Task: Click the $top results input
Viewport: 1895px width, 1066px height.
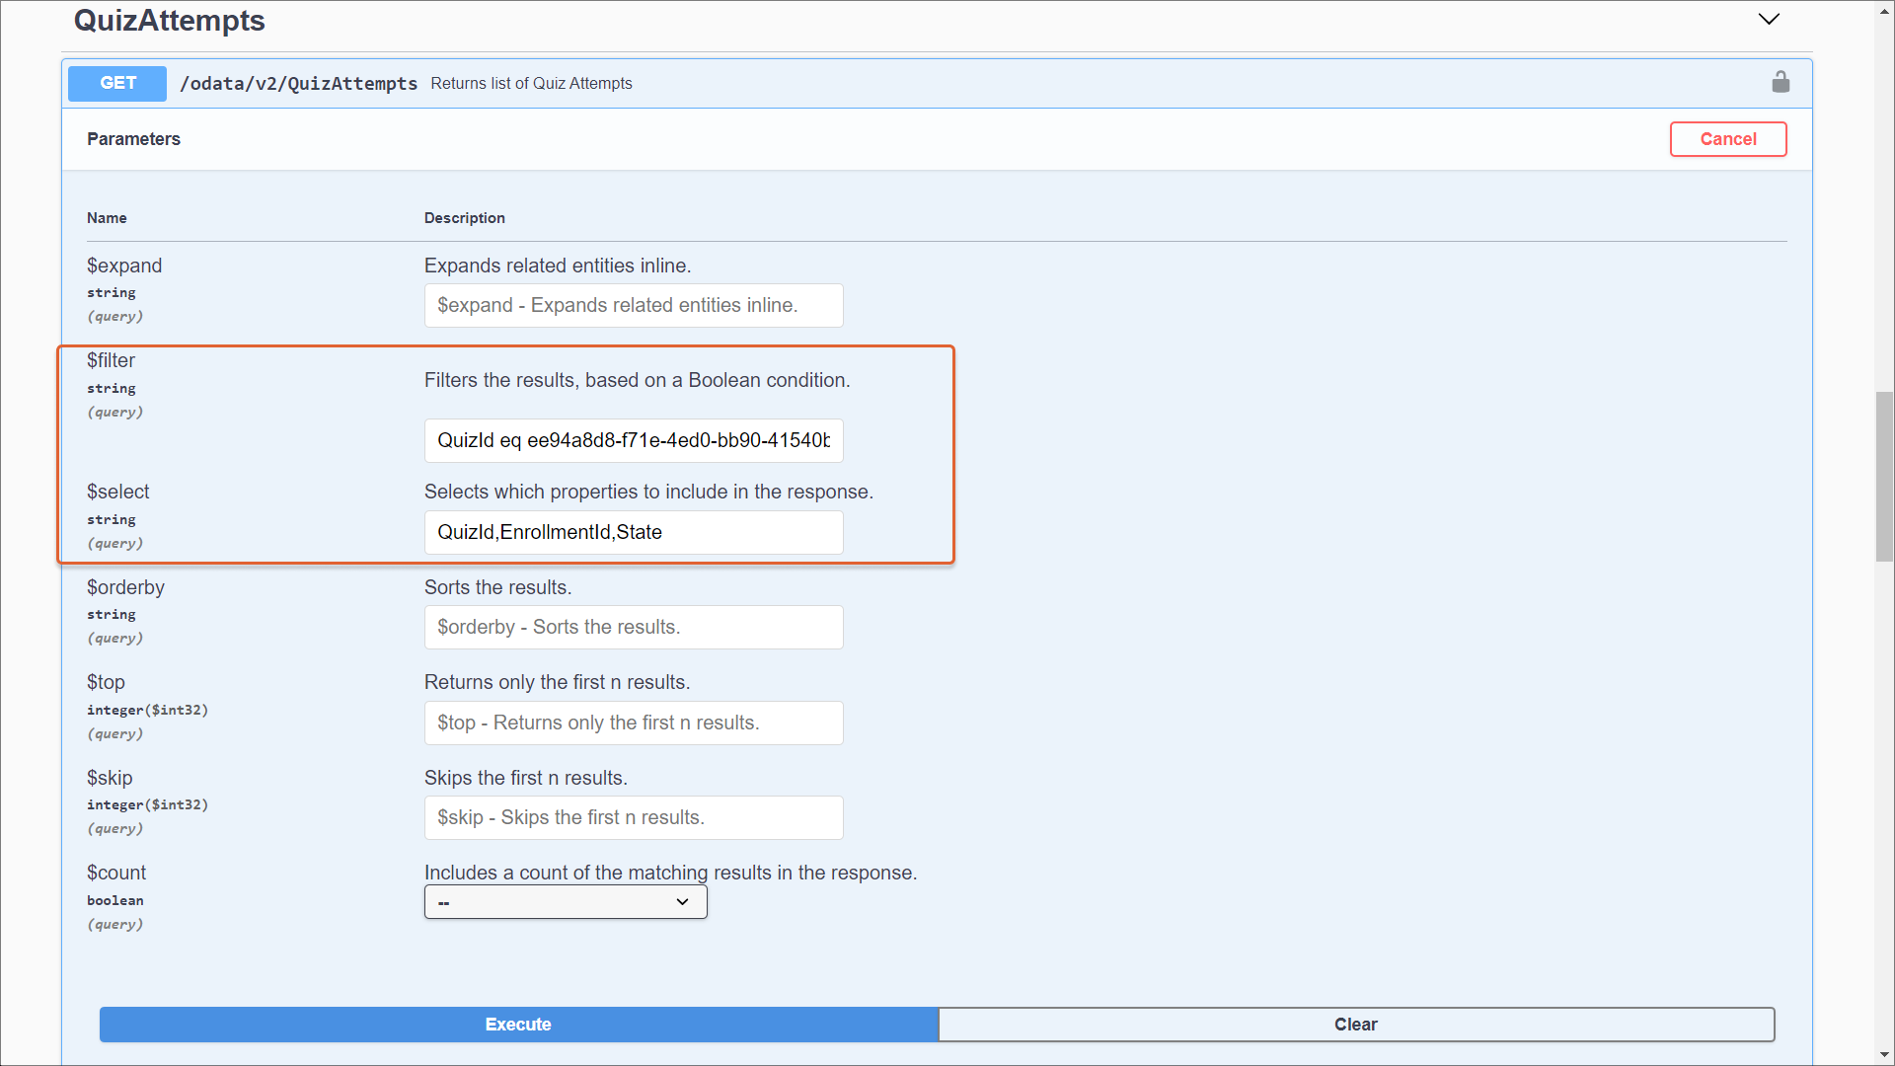Action: click(x=633, y=723)
